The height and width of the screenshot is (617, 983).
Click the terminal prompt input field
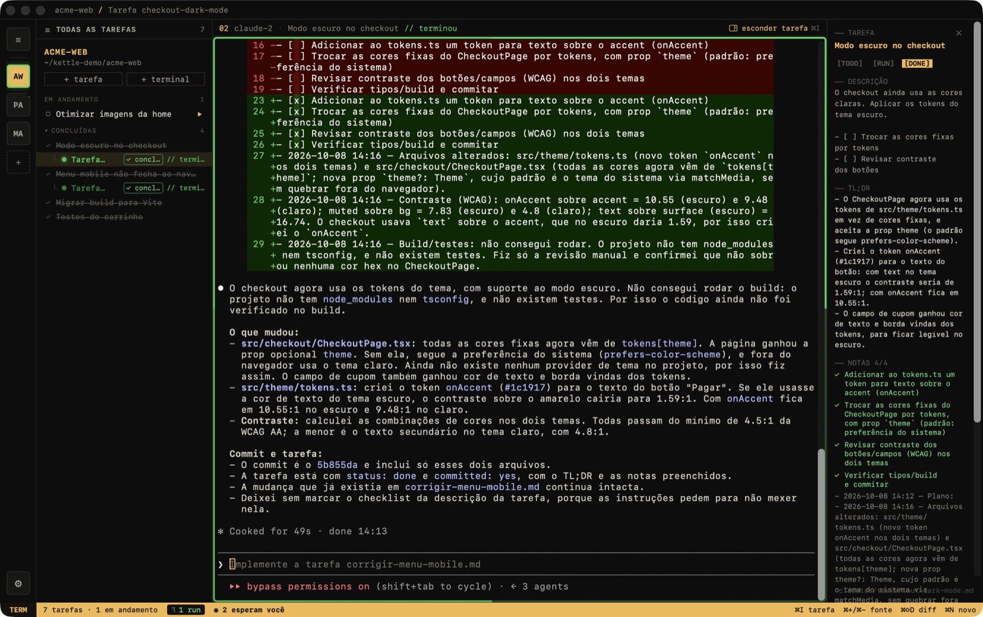[516, 564]
